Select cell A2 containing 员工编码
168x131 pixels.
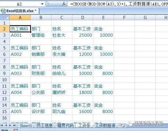pos(20,29)
